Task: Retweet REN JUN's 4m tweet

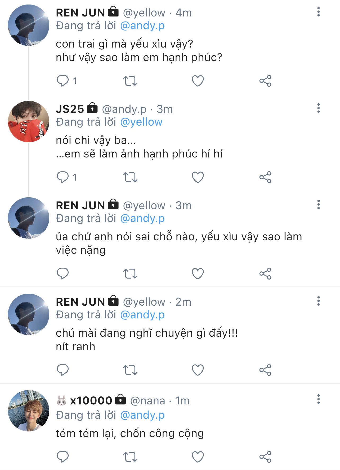Action: coord(130,81)
